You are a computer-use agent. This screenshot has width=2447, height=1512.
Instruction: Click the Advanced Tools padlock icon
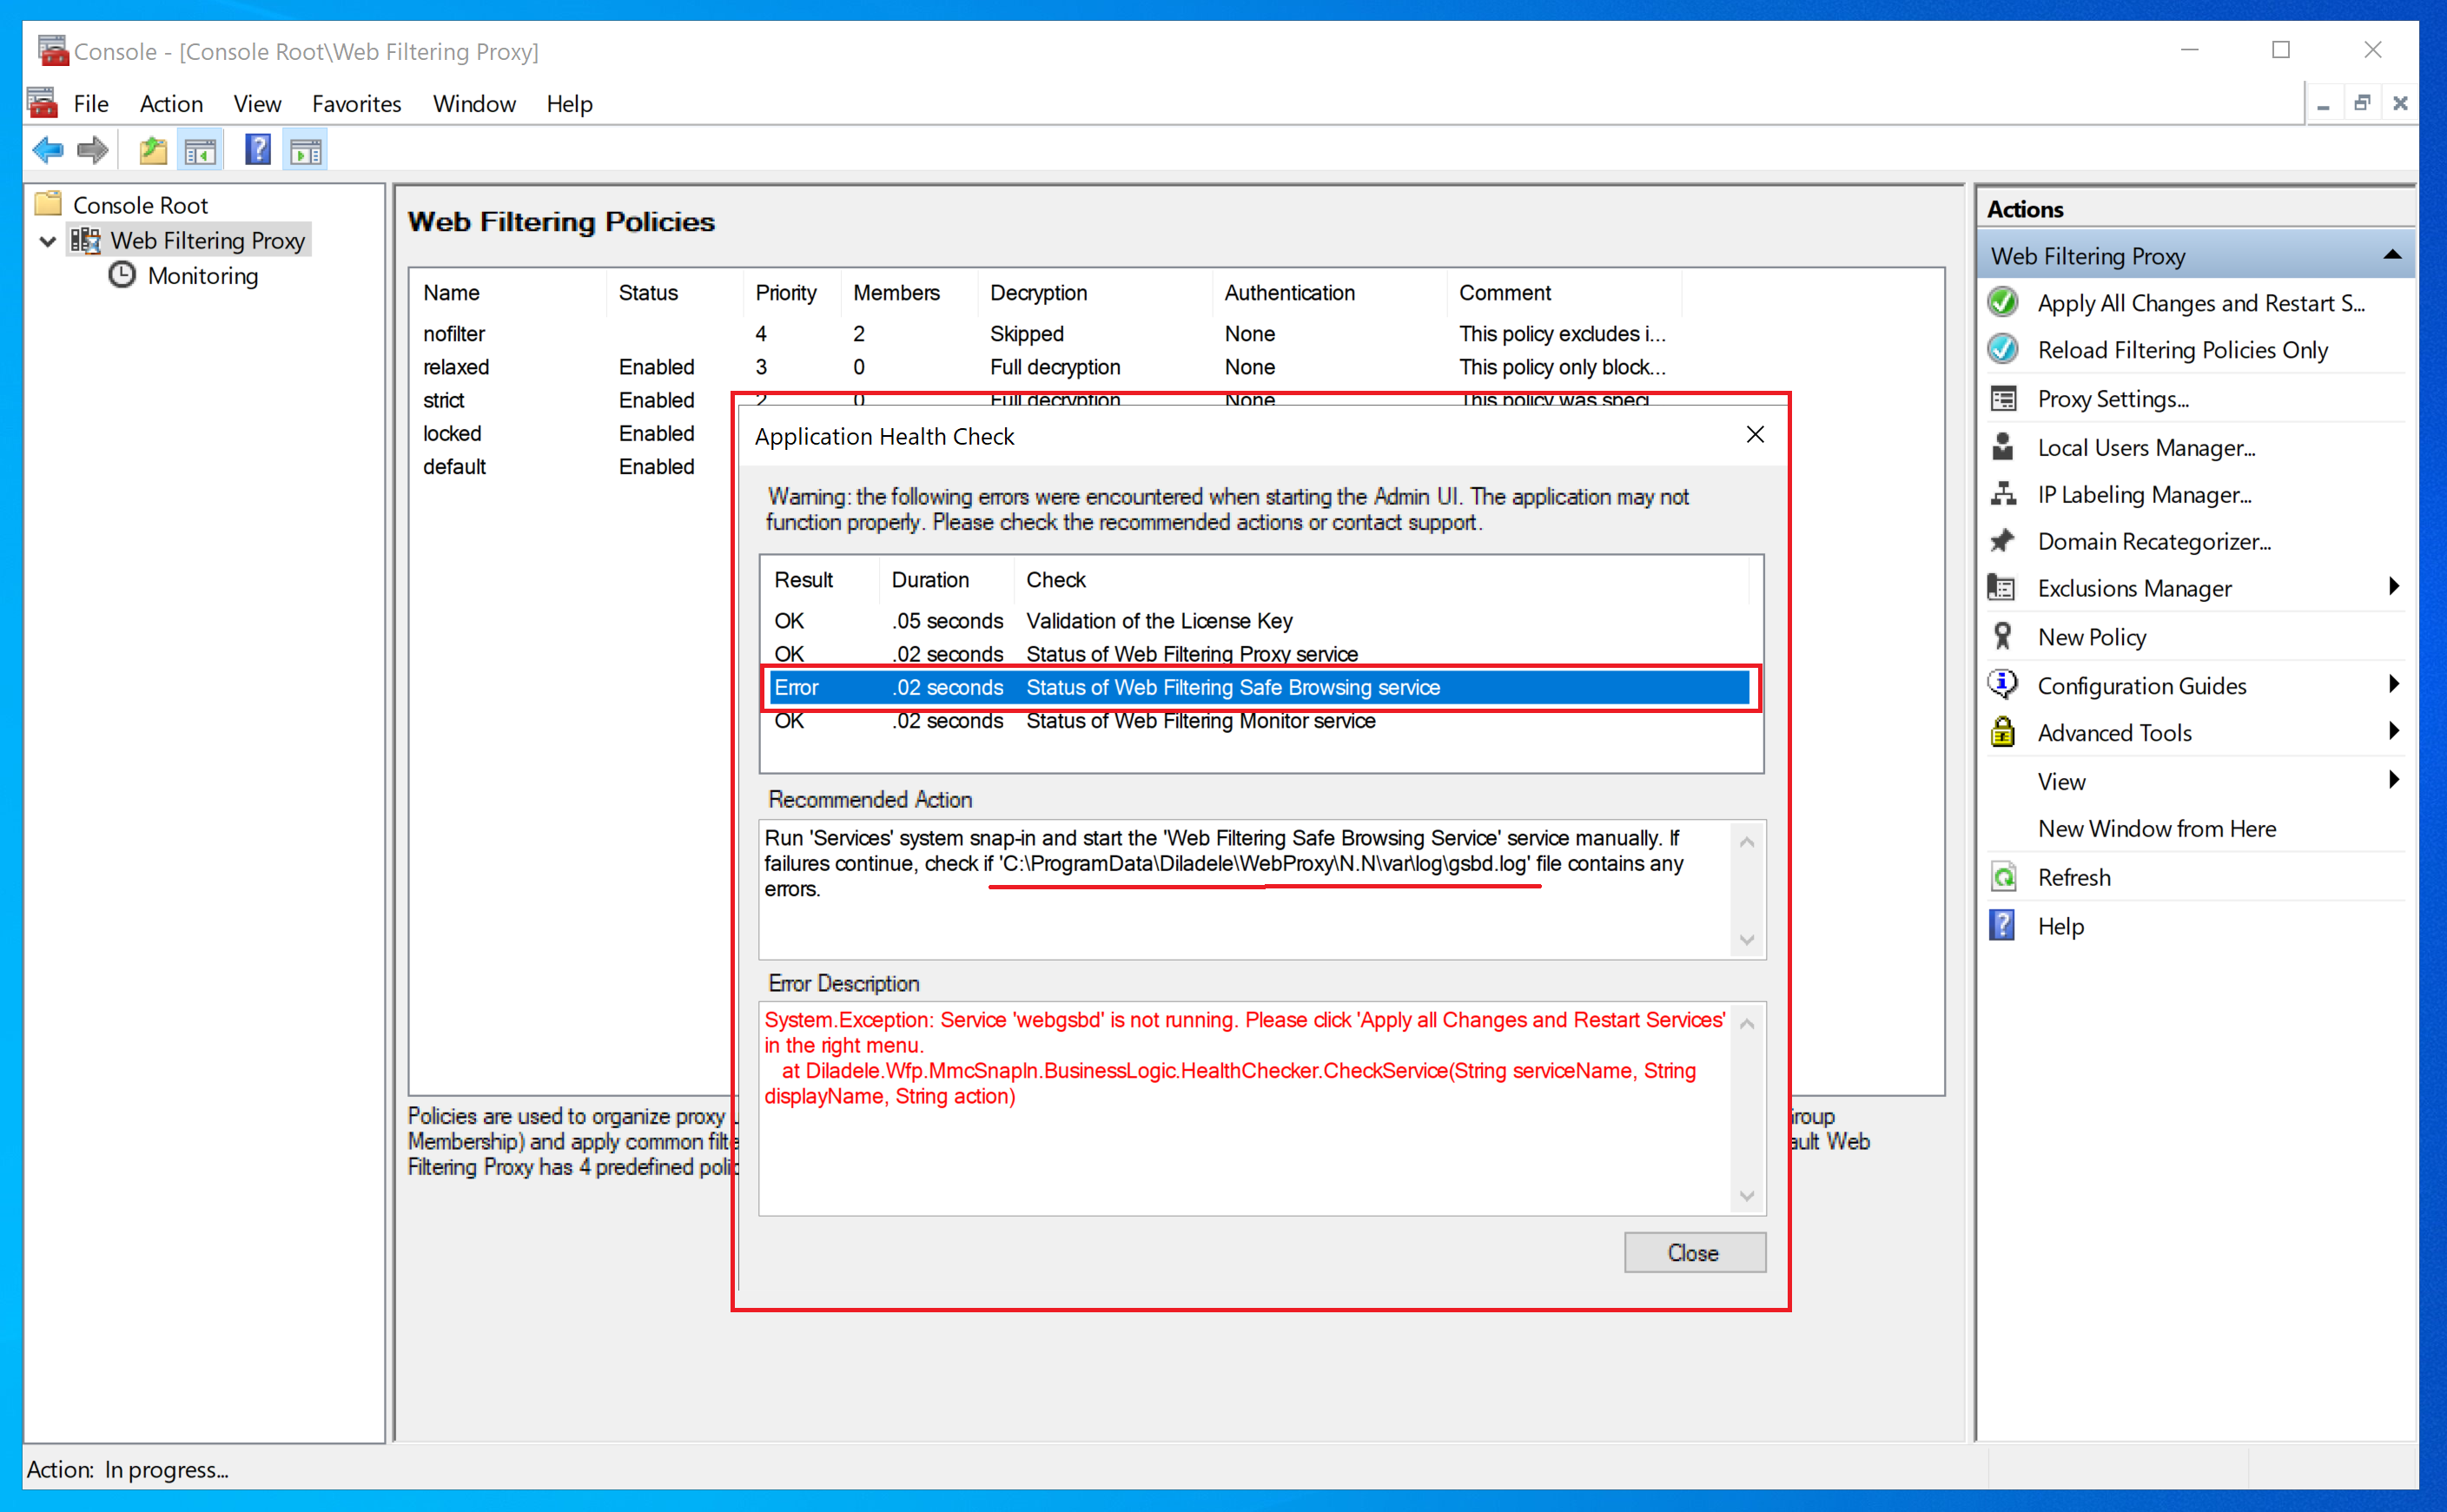(x=2003, y=732)
